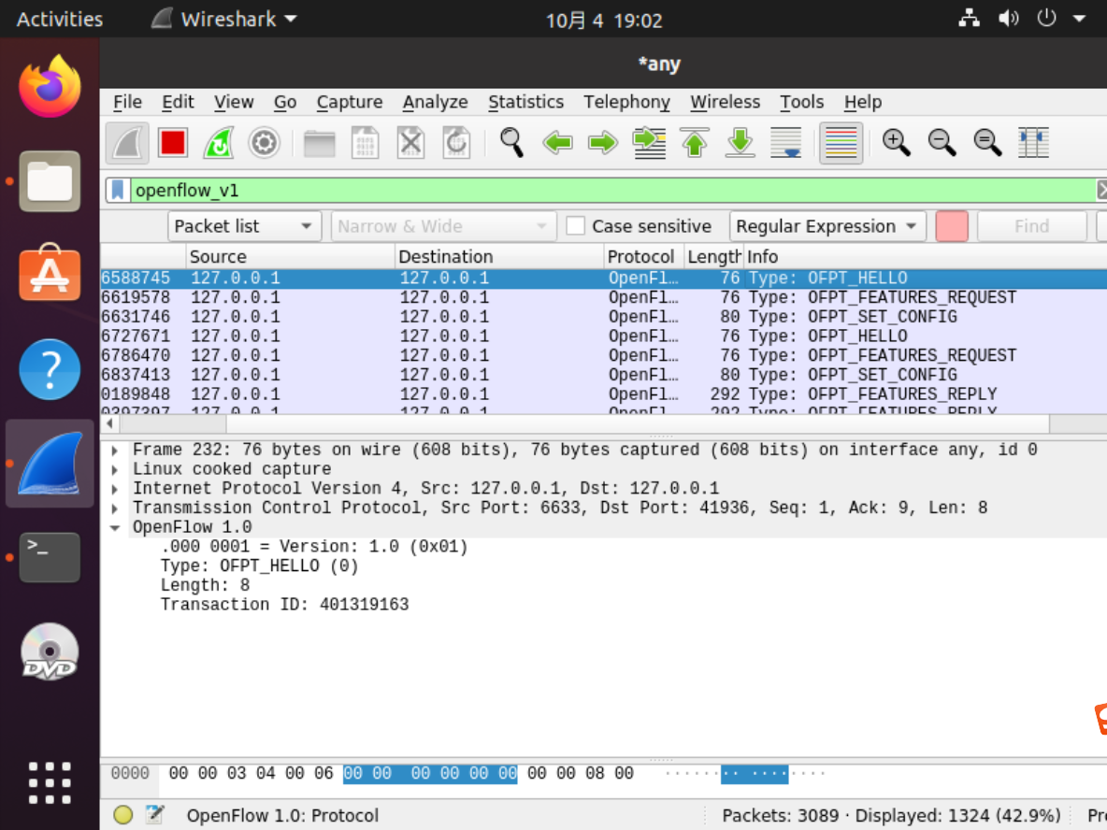Show Applications grid button
This screenshot has height=830, width=1107.
[50, 782]
